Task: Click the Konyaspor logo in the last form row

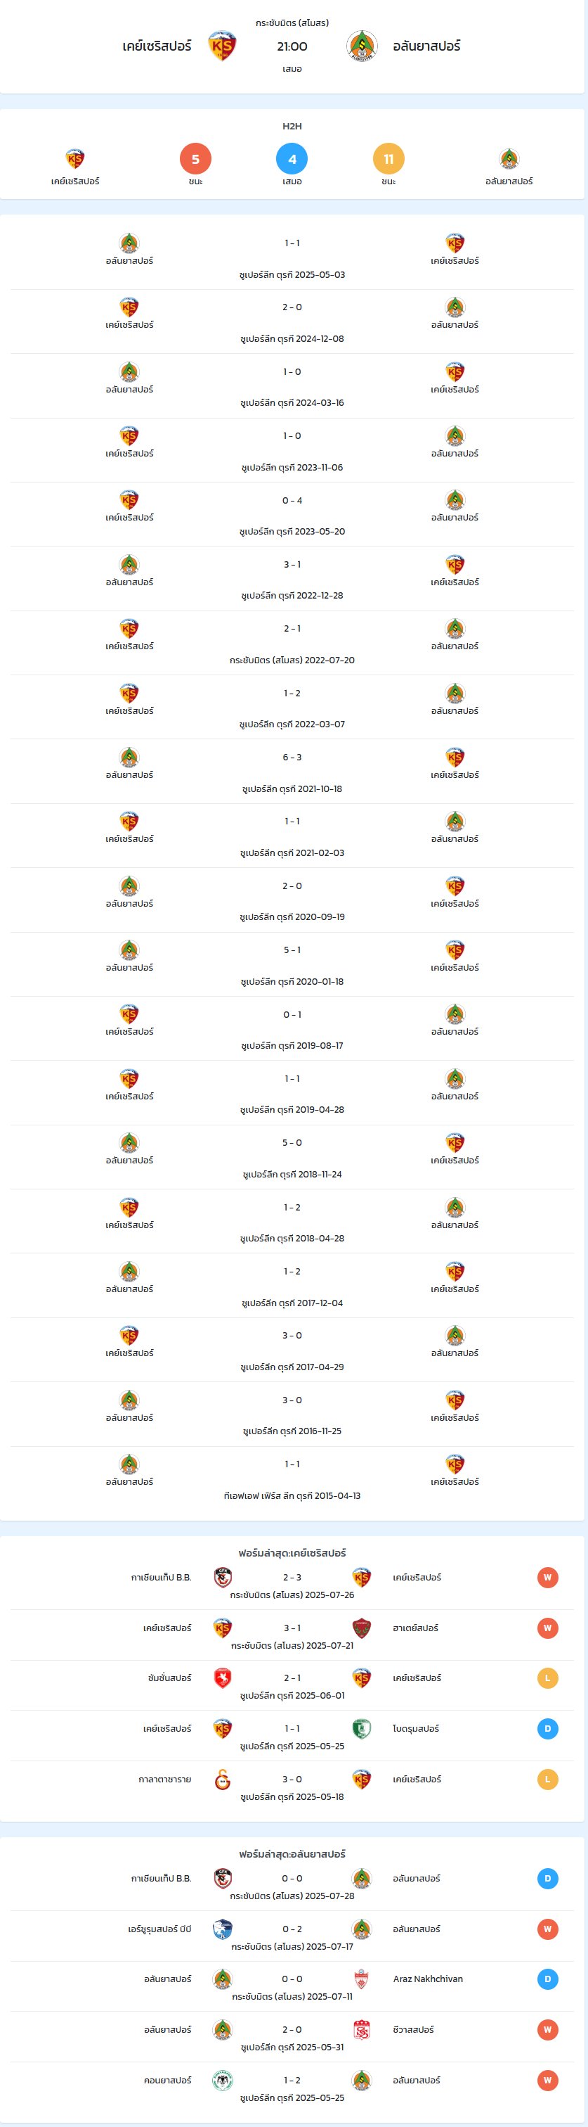Action: 223,2080
